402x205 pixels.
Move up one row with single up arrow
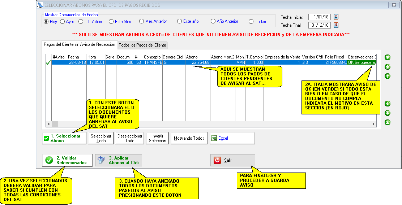(388, 76)
